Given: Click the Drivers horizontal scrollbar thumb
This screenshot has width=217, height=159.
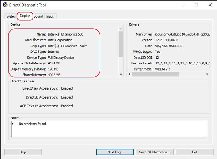Looking at the screenshot, I should pos(156,74).
